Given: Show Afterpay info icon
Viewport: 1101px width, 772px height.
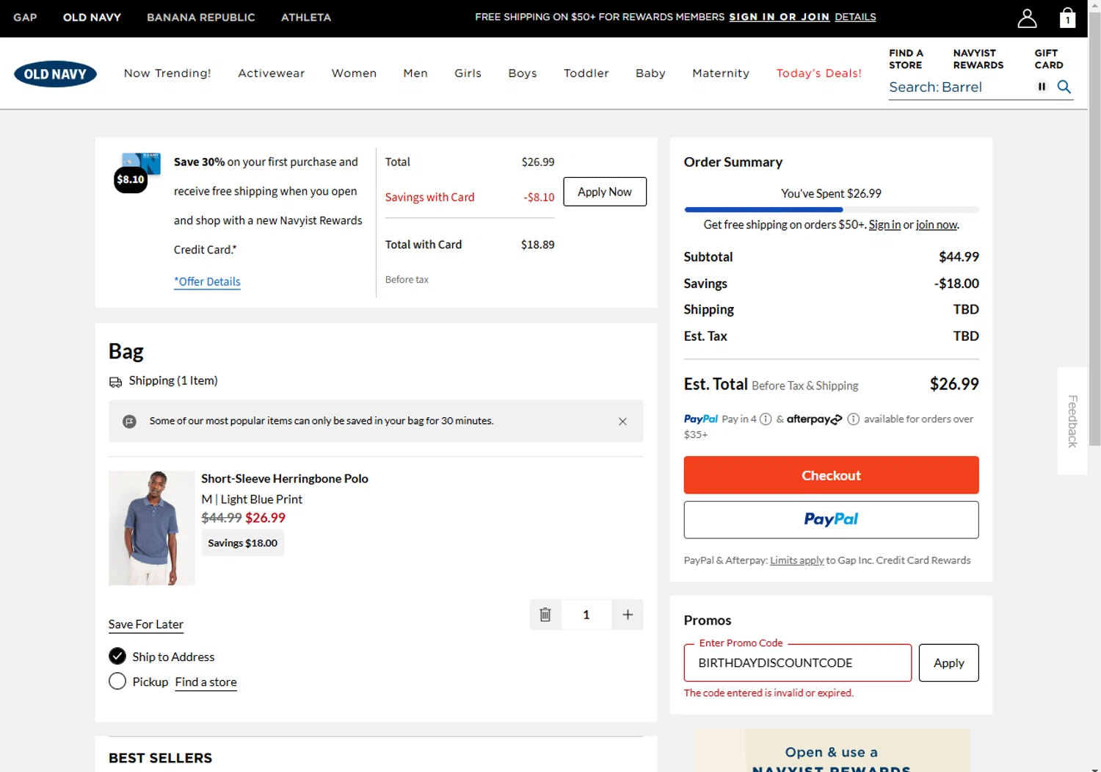Looking at the screenshot, I should point(853,419).
